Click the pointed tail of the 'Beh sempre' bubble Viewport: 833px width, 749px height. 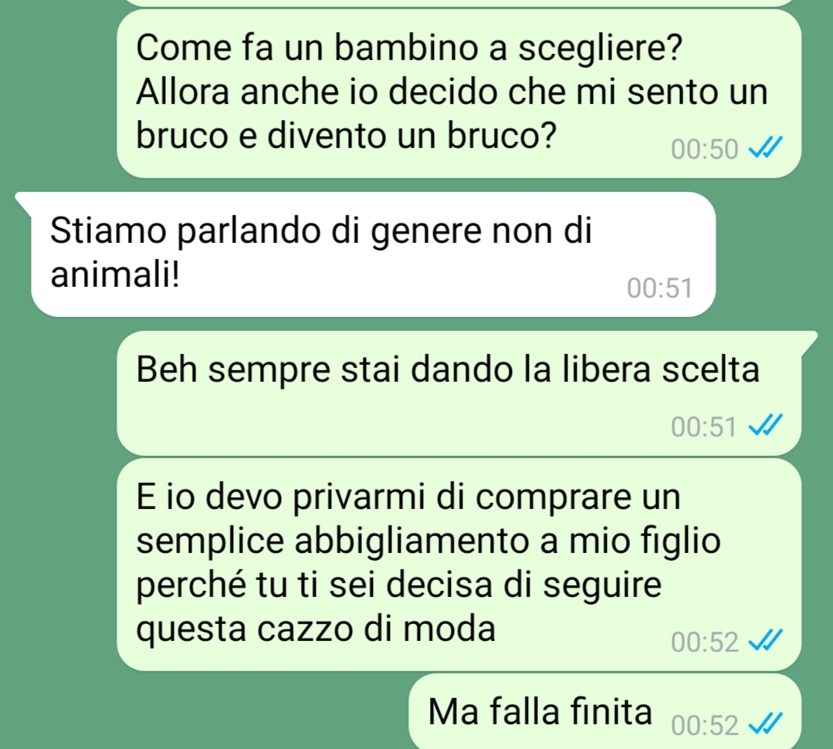(808, 341)
